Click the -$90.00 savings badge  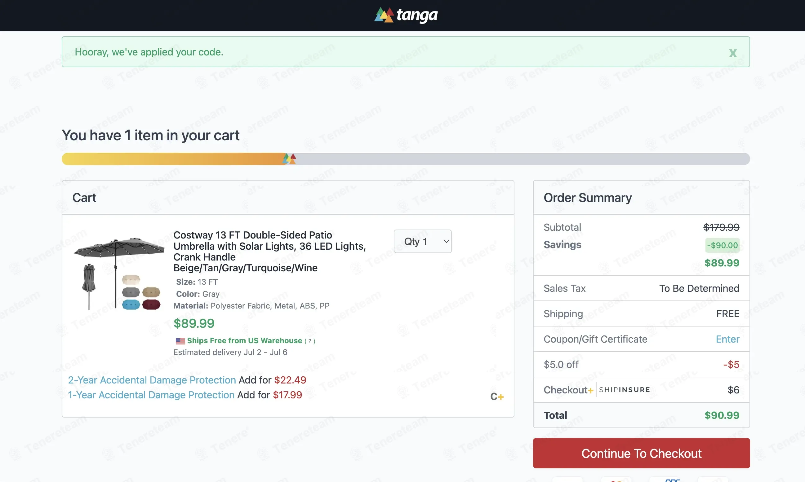[723, 245]
